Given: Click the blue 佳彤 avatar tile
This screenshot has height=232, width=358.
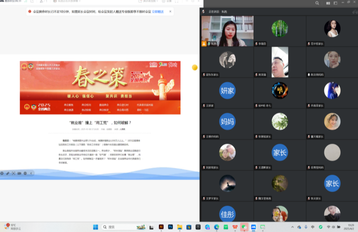Looking at the screenshot, I should (x=227, y=214).
